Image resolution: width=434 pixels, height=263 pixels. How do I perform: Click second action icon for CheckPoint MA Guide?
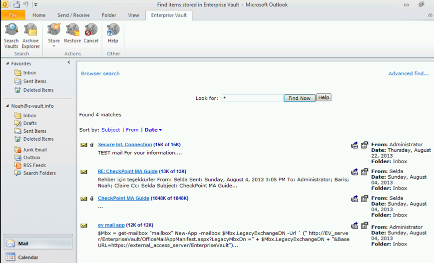365,198
